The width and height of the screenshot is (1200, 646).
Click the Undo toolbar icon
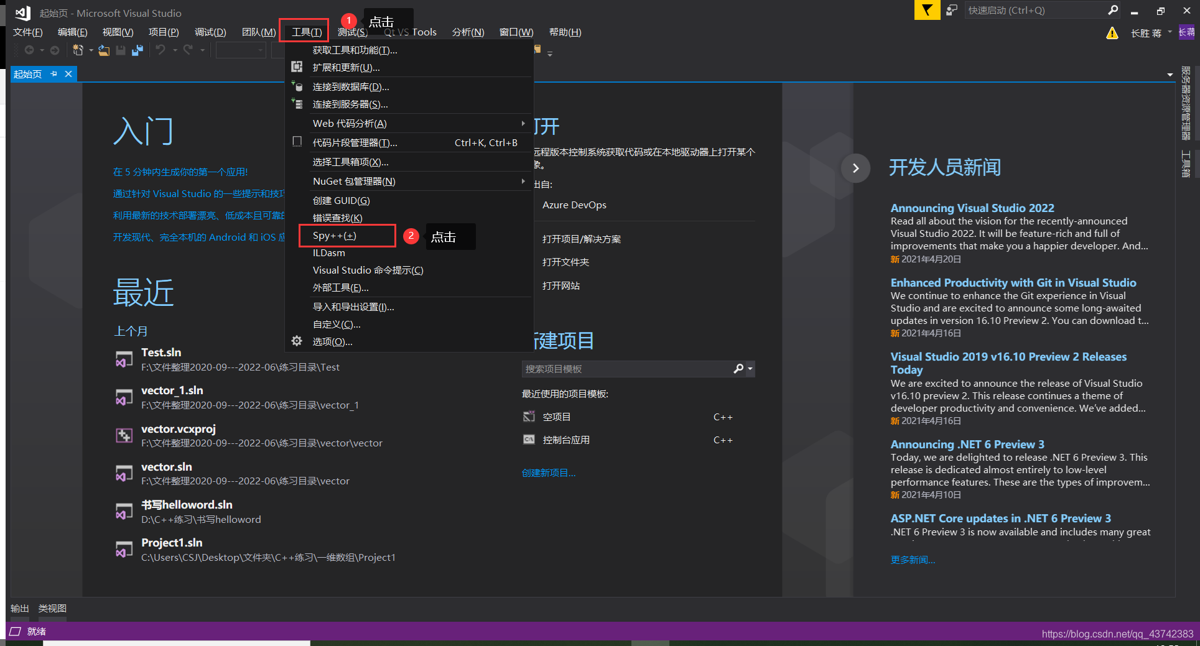(160, 50)
